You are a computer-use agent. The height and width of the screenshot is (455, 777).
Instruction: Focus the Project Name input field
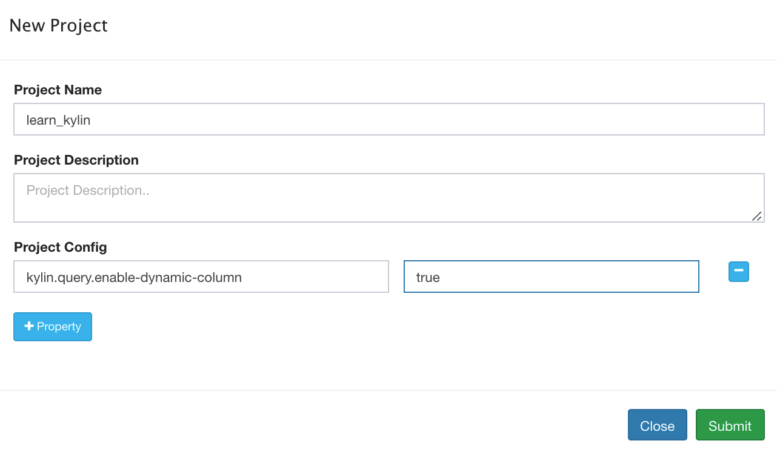388,120
